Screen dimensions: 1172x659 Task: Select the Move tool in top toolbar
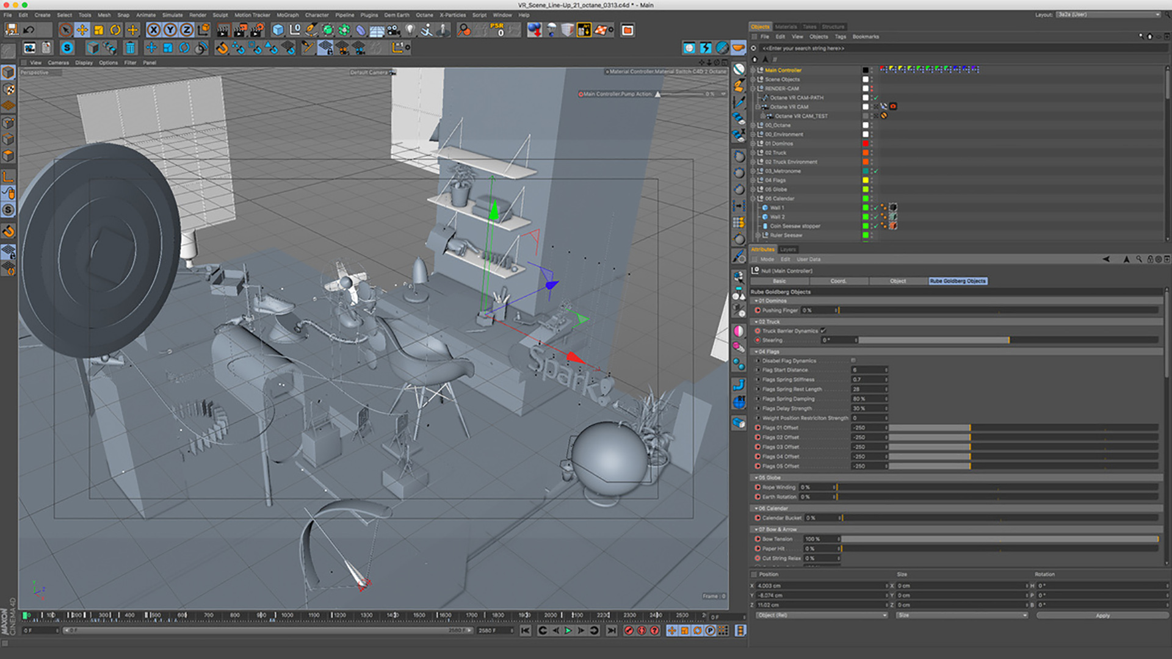pyautogui.click(x=82, y=30)
